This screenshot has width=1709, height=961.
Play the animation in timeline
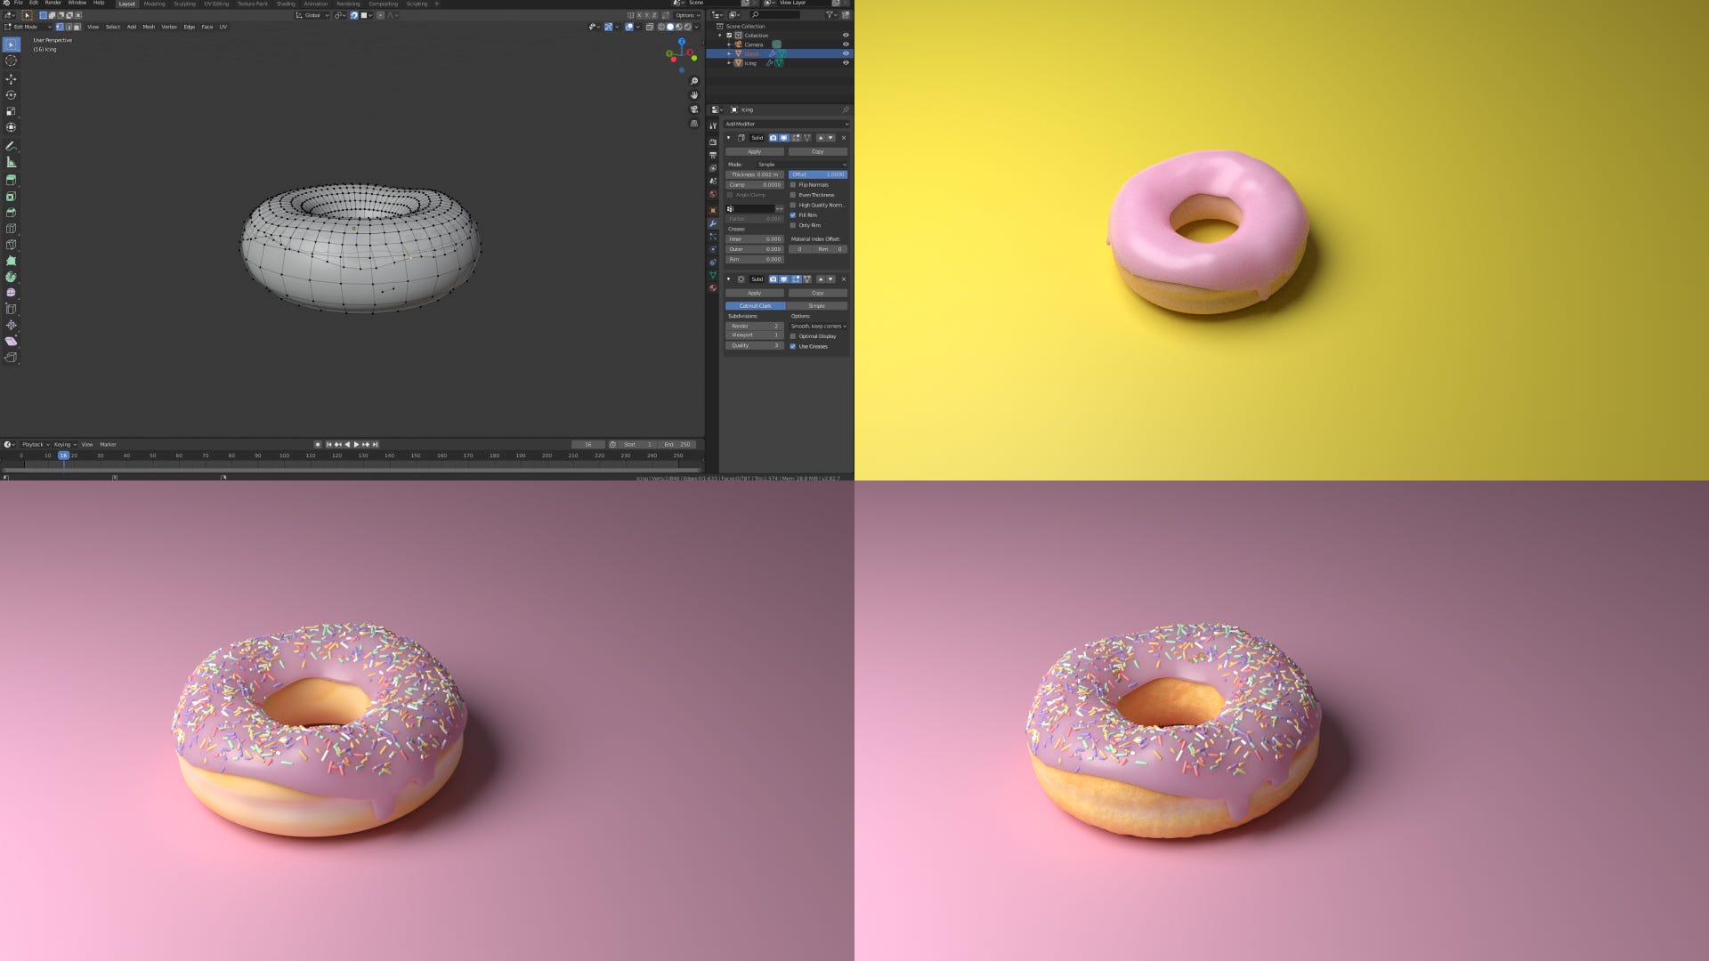pyautogui.click(x=357, y=444)
